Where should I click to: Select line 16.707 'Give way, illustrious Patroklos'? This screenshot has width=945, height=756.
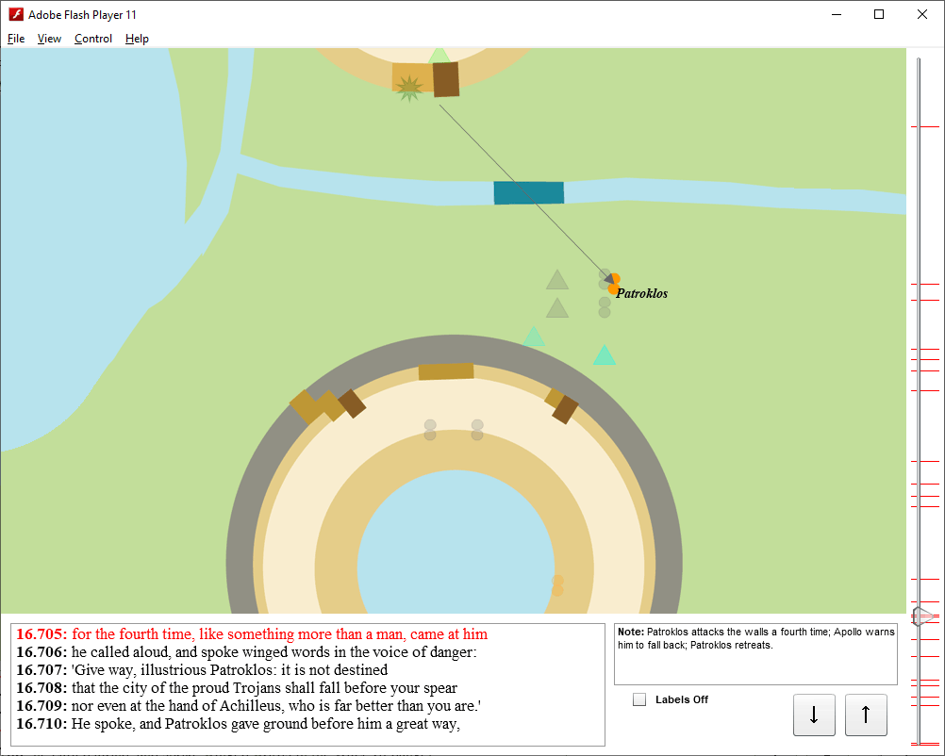[x=202, y=670]
